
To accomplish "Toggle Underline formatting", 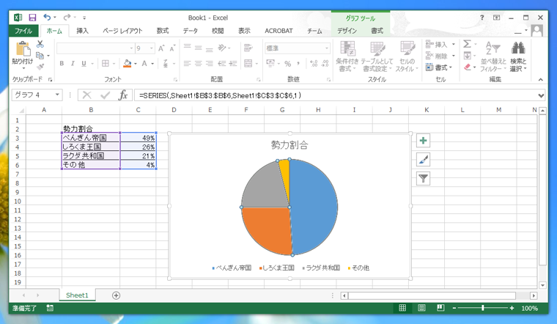I will pyautogui.click(x=84, y=63).
